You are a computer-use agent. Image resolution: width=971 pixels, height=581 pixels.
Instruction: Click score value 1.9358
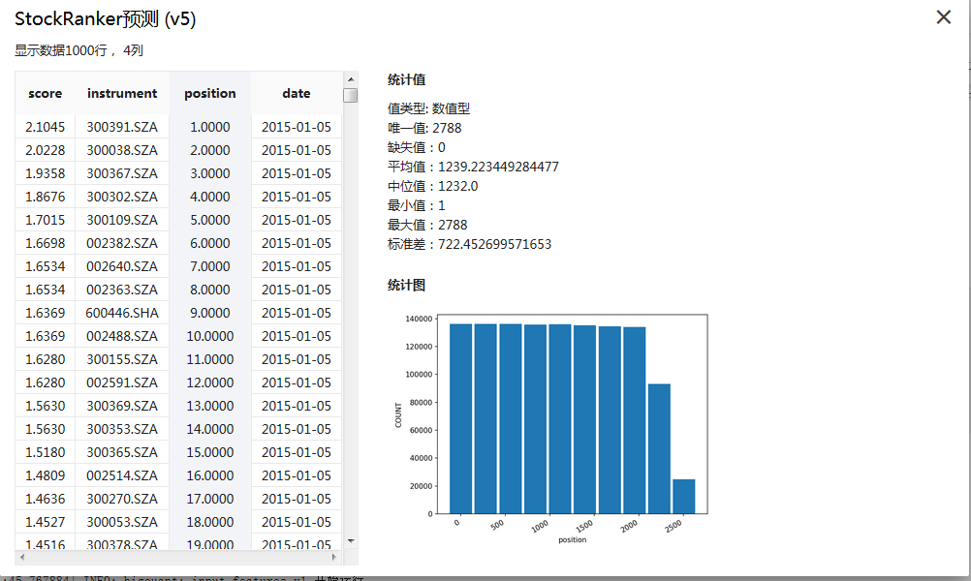point(46,173)
